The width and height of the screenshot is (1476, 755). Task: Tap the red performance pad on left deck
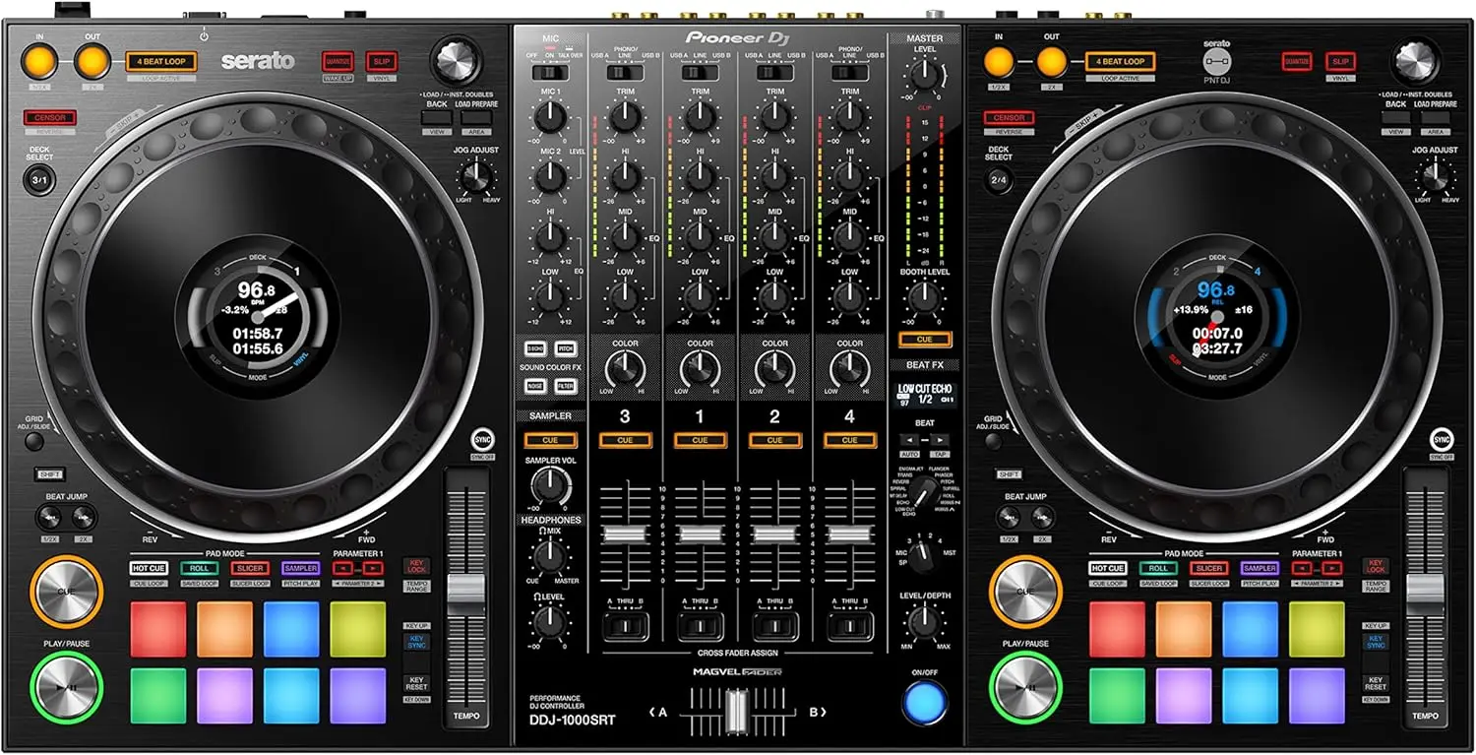click(158, 629)
